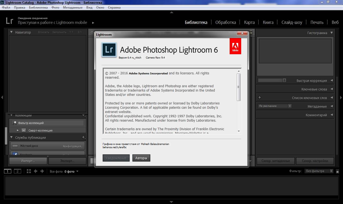Hide the bottom filmstrip with the arrow
Image resolution: width=343 pixels, height=204 pixels.
[x=171, y=202]
